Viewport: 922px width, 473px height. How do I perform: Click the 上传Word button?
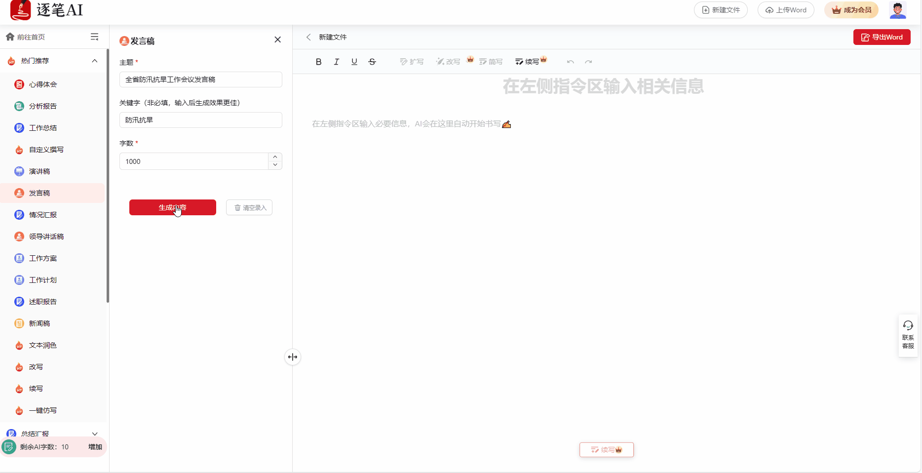(786, 10)
